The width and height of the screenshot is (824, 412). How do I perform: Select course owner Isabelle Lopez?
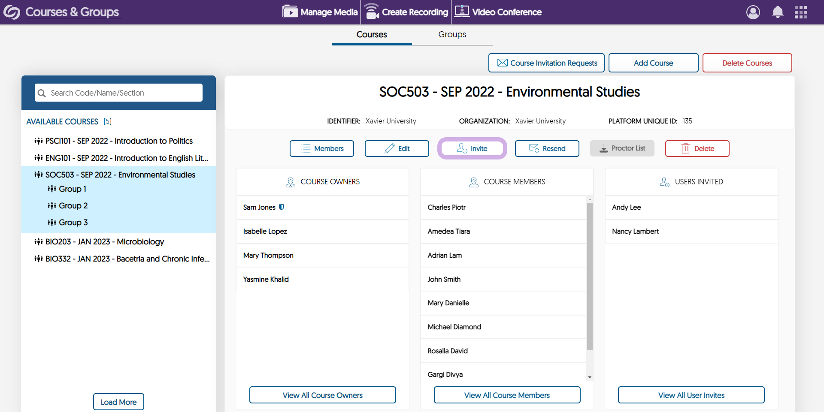(323, 232)
